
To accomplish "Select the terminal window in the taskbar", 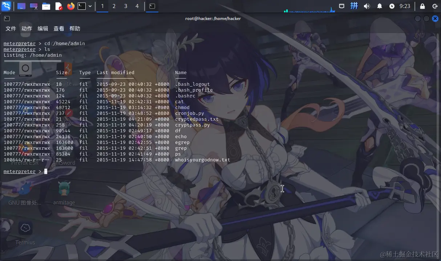I will coord(152,6).
